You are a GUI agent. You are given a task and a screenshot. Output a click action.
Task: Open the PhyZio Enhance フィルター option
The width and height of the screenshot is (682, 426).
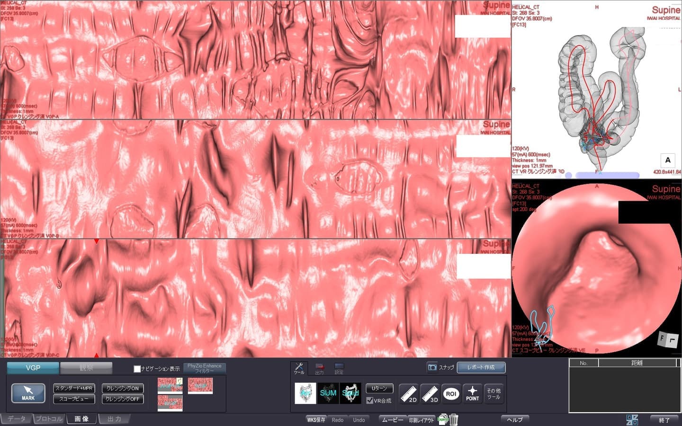[x=204, y=368]
